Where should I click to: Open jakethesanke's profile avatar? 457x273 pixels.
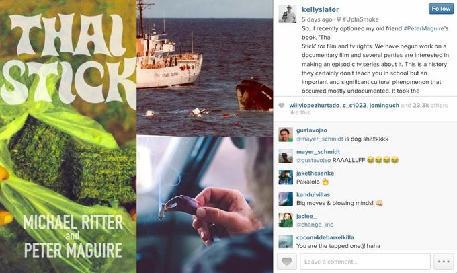click(x=285, y=178)
